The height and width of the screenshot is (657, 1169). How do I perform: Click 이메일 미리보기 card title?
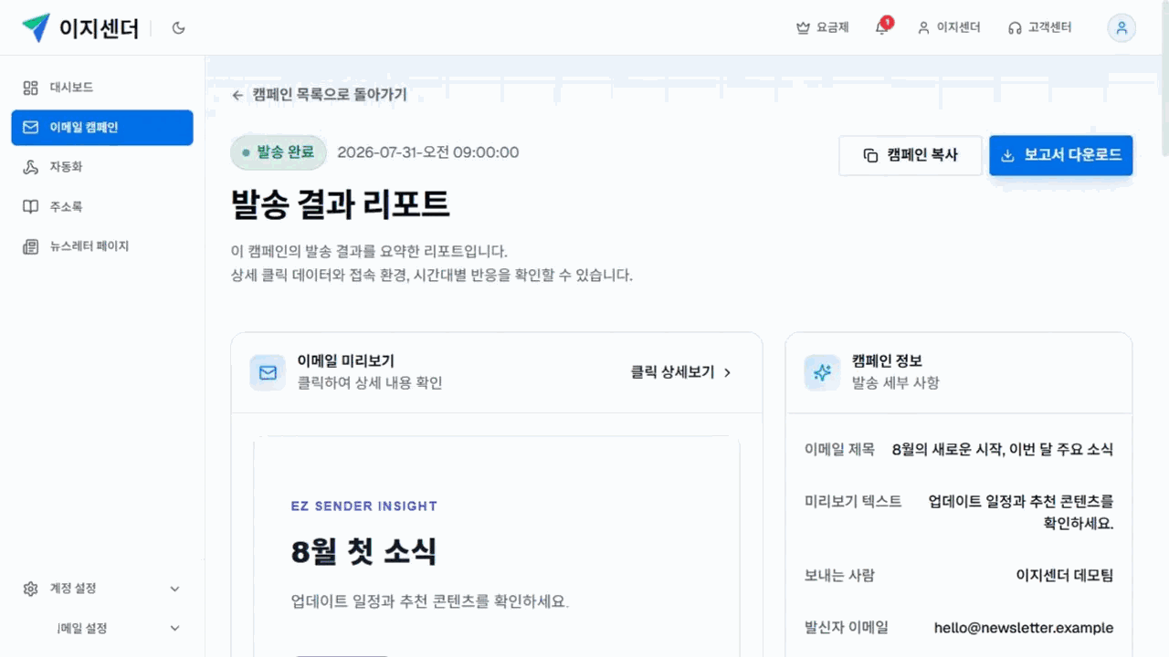coord(346,361)
